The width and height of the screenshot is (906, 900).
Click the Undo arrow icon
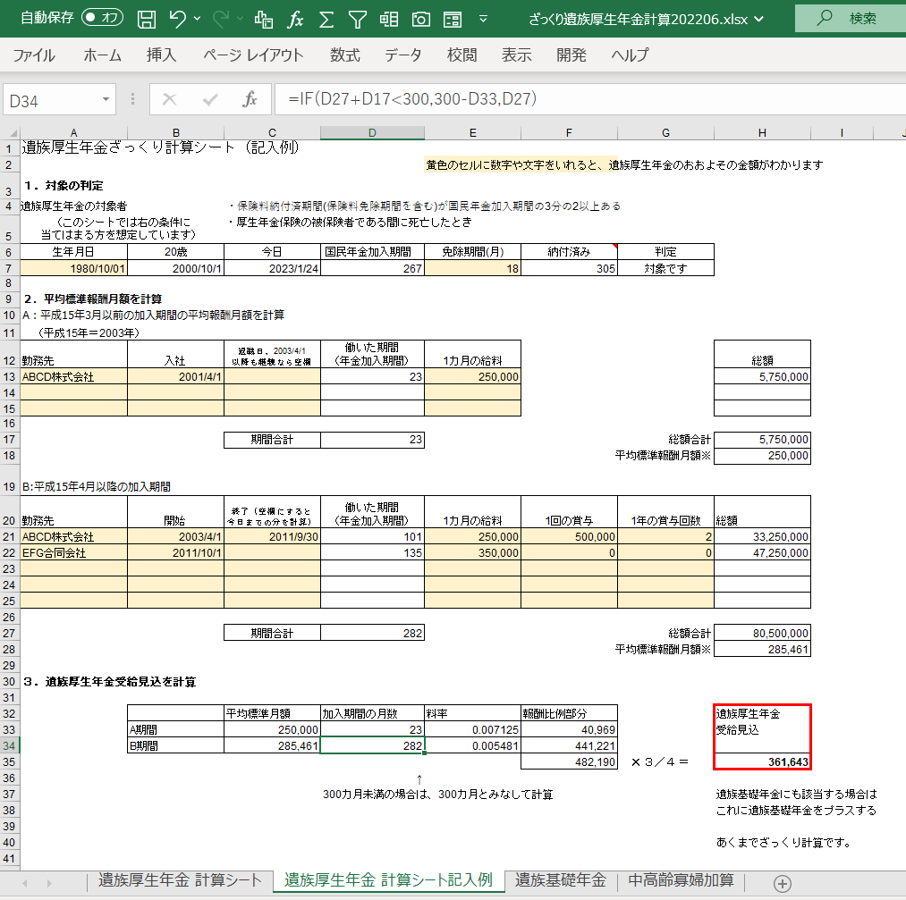click(177, 18)
